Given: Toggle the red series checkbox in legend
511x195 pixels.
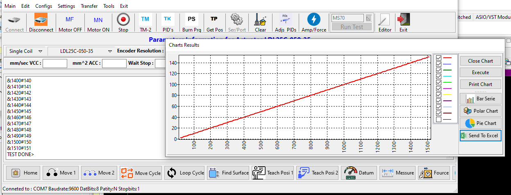Looking at the screenshot, I should (x=439, y=58).
